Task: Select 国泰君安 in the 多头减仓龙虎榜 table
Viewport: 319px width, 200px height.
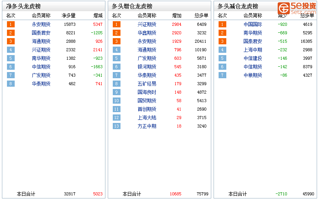Action: coord(253,41)
